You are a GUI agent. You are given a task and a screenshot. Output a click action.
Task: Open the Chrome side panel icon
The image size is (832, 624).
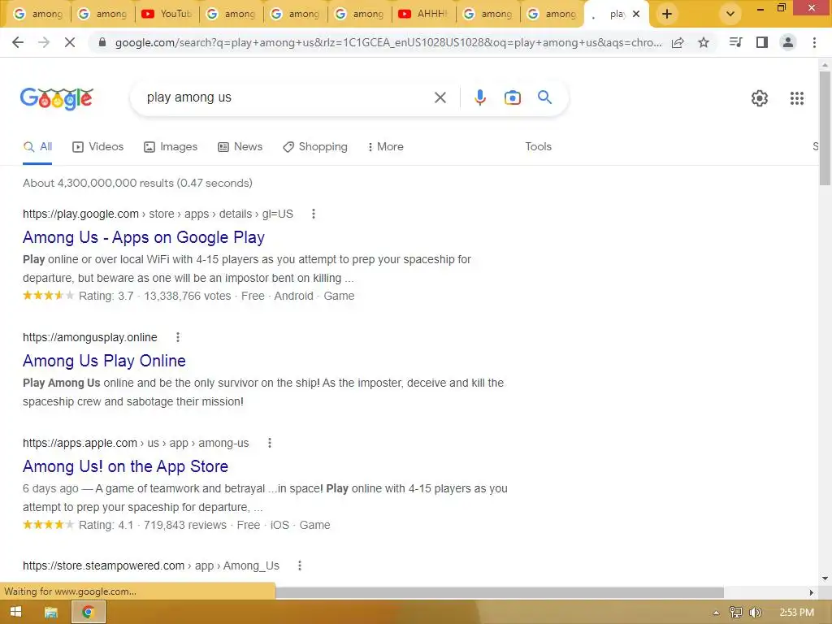(x=762, y=42)
